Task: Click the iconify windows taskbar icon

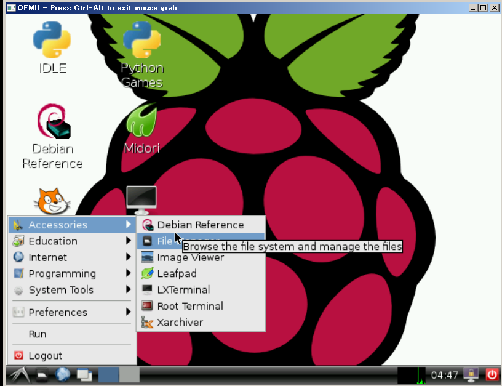Action: [84, 375]
